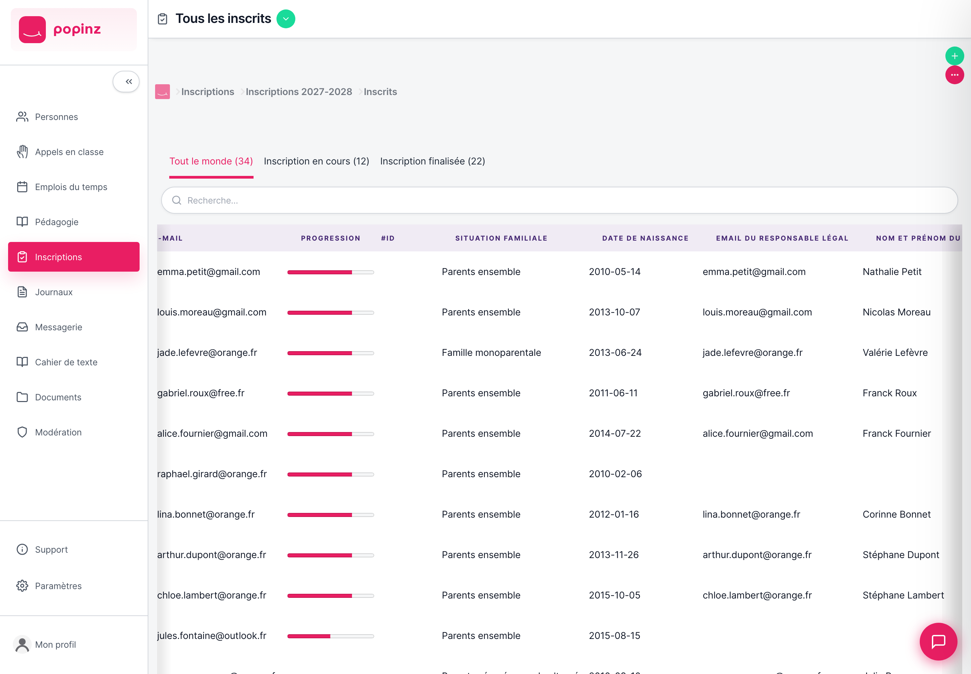Sort by Progression column header
Viewport: 971px width, 674px height.
point(331,238)
